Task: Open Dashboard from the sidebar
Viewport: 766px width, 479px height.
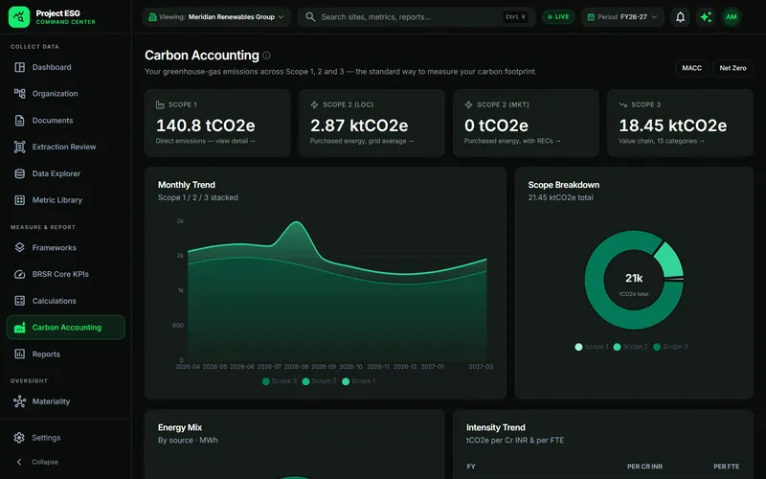Action: pyautogui.click(x=65, y=67)
